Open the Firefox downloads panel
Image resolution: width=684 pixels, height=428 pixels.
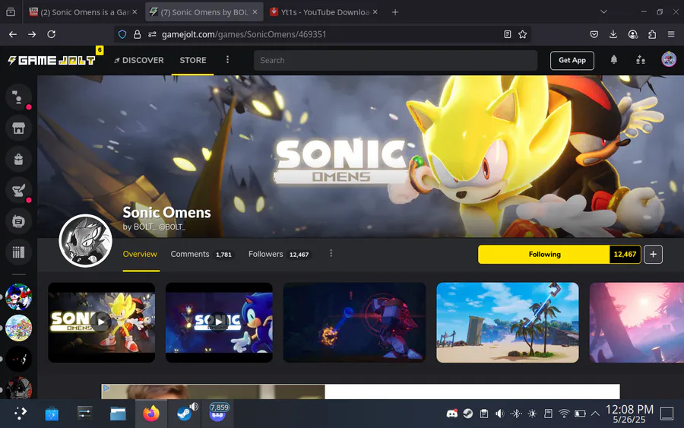[613, 34]
